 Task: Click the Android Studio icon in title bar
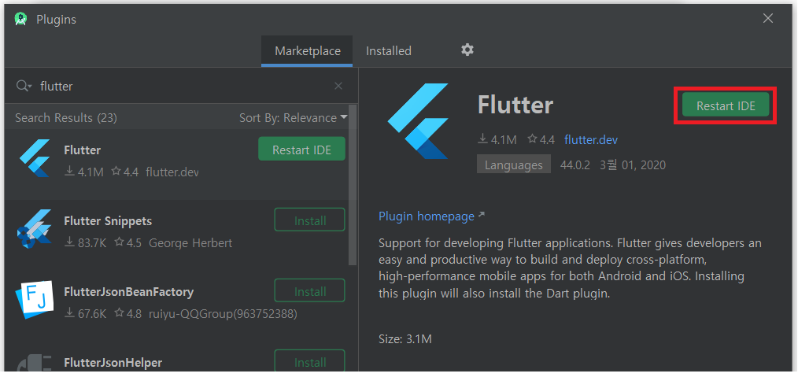pos(20,20)
